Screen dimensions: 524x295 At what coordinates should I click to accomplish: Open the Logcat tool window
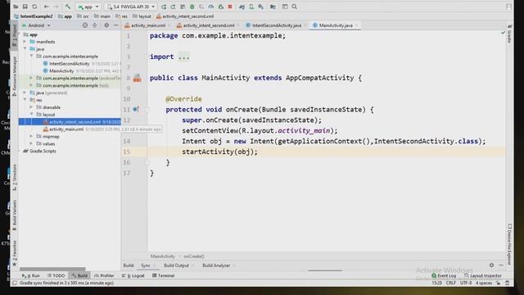point(133,275)
